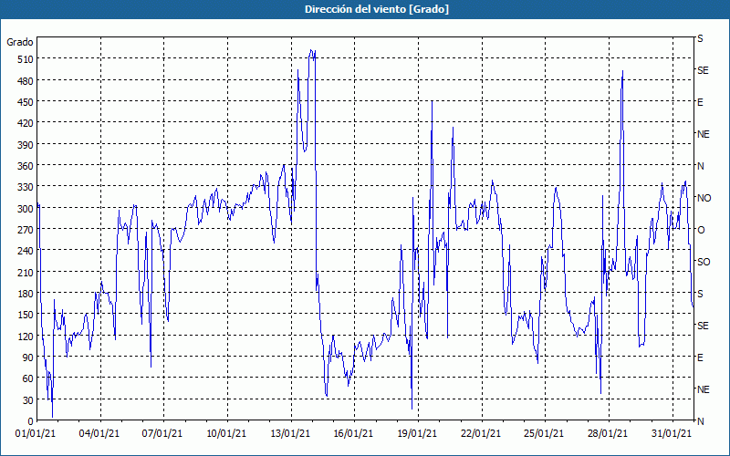730x456 pixels.
Task: Click the 420 y-axis value
Action: coord(25,123)
